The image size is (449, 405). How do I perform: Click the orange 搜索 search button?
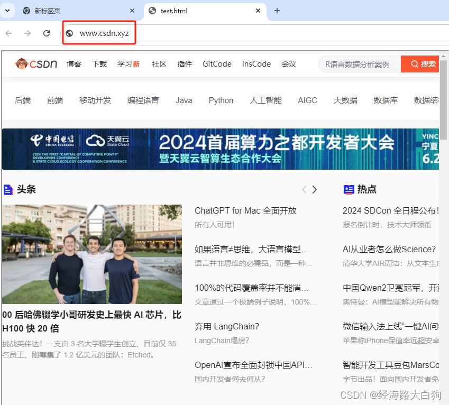click(x=420, y=64)
